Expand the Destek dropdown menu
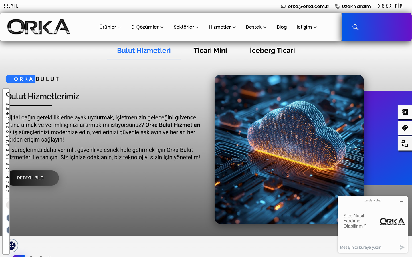The height and width of the screenshot is (257, 412). [x=256, y=27]
